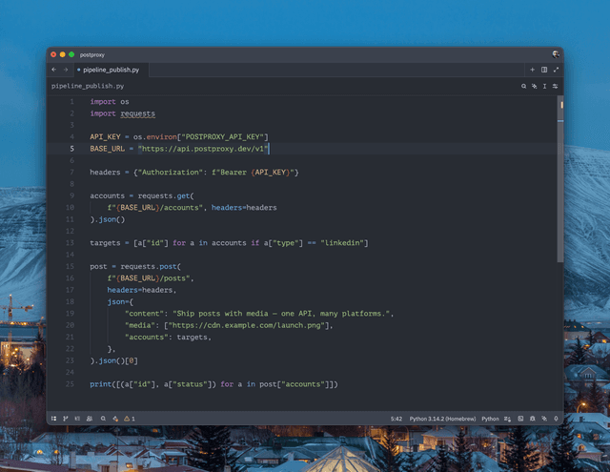Zoom the pane with the expand icon
Viewport: 610px width, 472px height.
(556, 70)
